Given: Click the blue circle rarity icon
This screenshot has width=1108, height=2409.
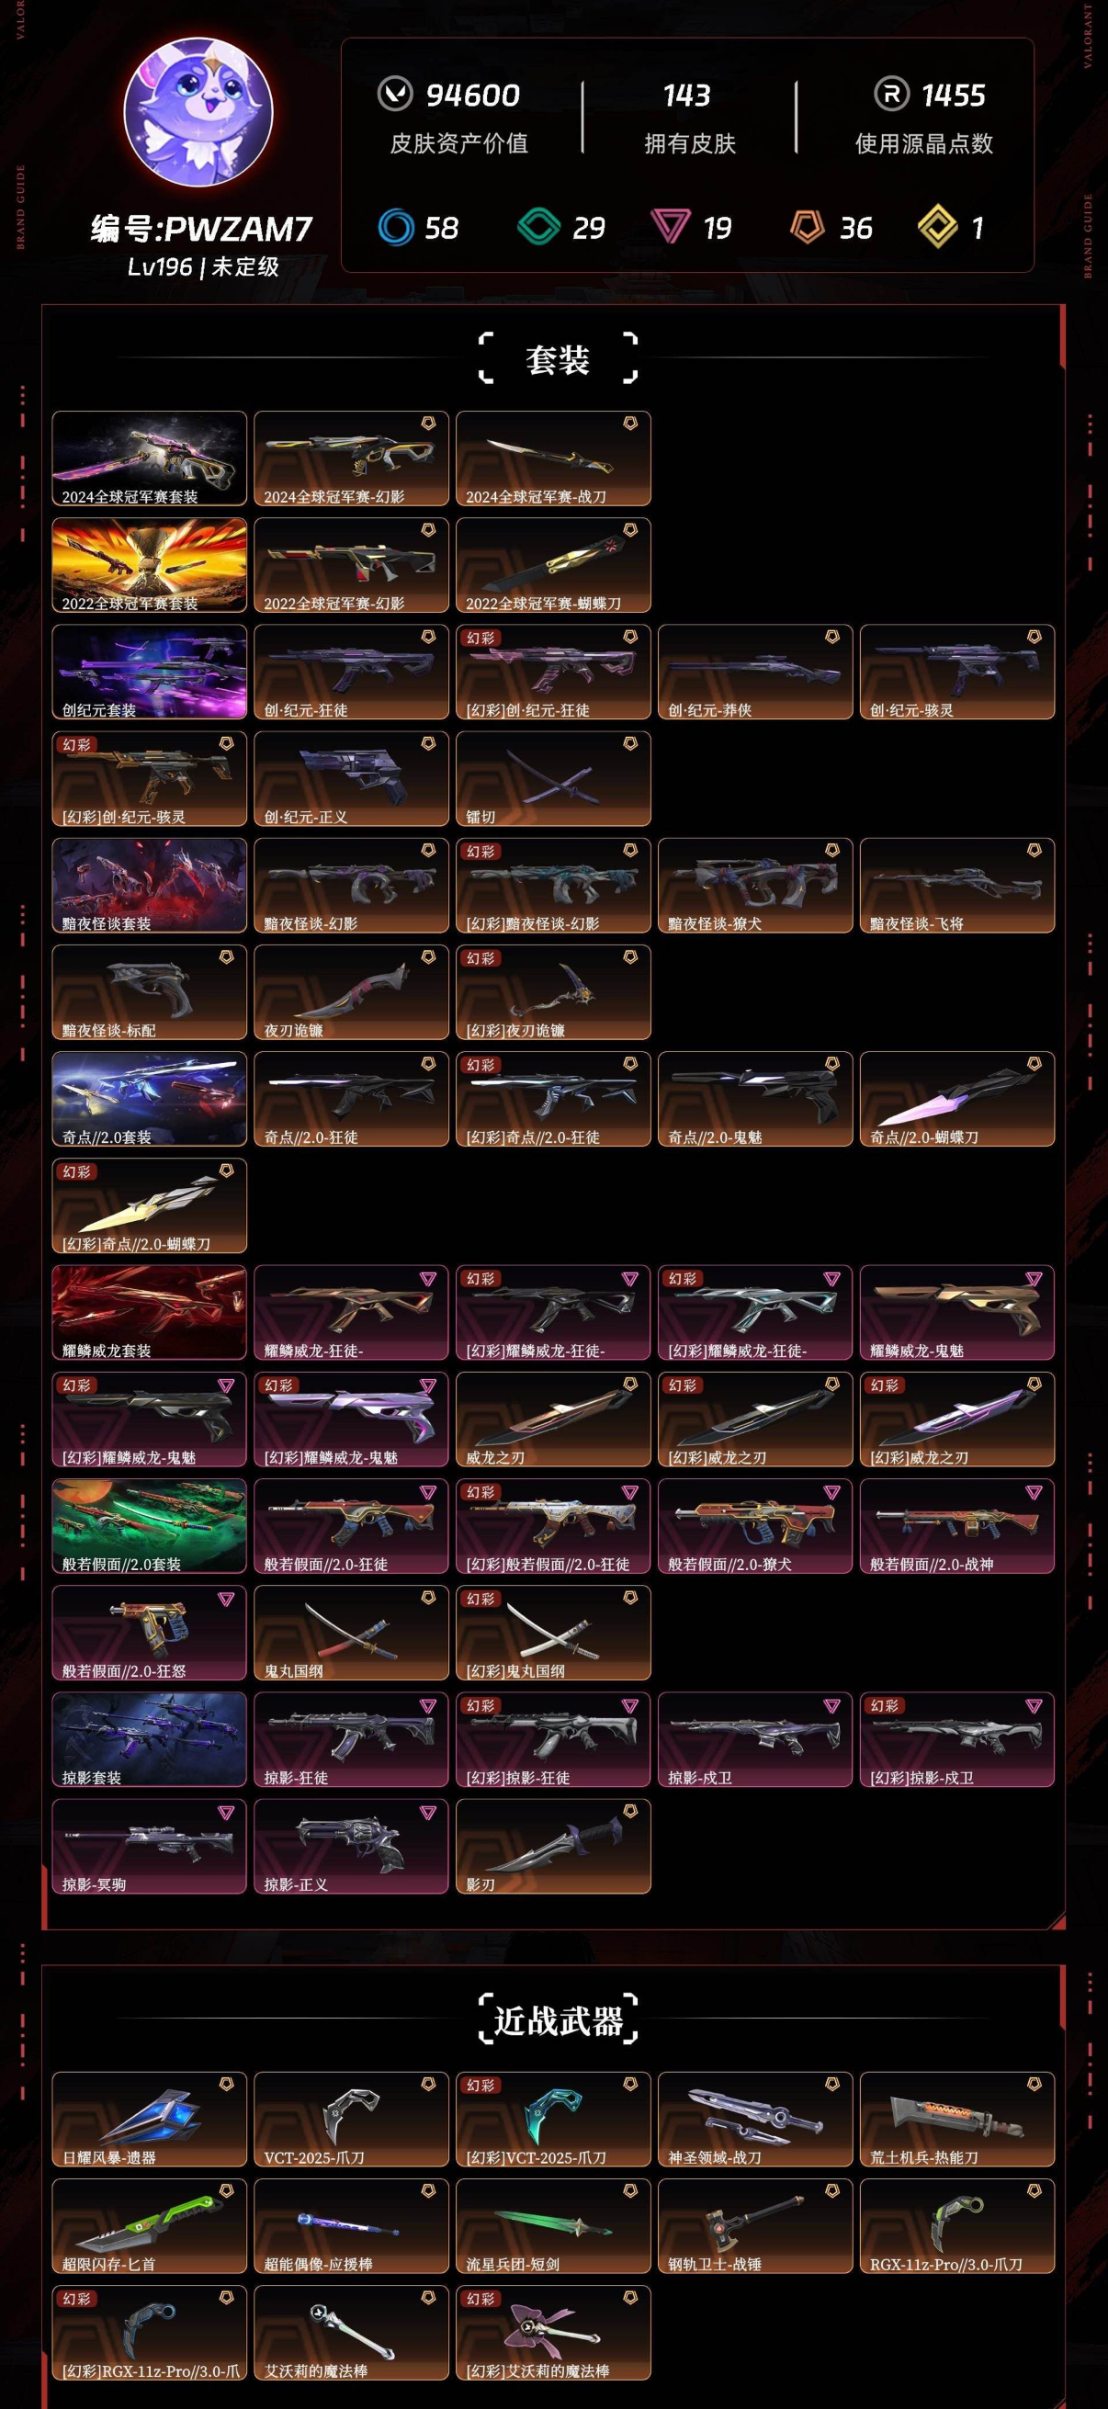Looking at the screenshot, I should 395,227.
